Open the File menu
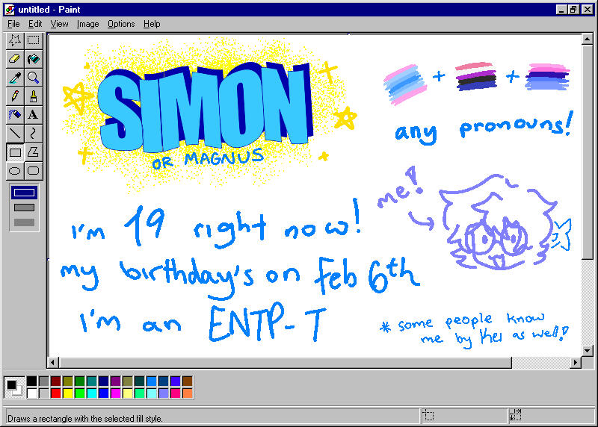The height and width of the screenshot is (427, 598). [x=13, y=24]
